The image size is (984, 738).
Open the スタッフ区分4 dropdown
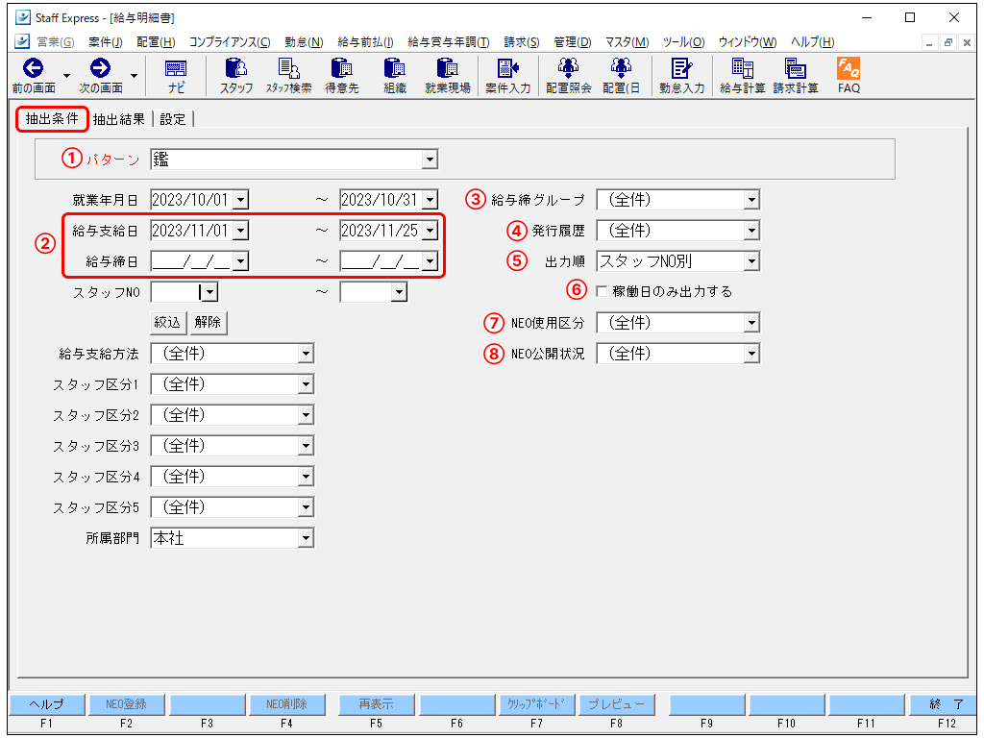[306, 477]
